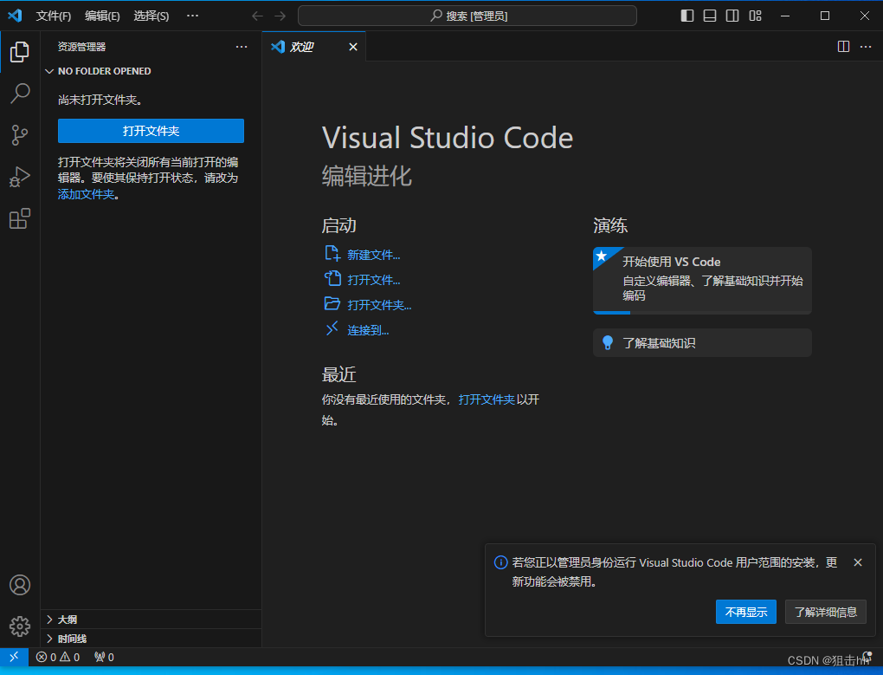Open the Accounts menu icon

[x=20, y=585]
